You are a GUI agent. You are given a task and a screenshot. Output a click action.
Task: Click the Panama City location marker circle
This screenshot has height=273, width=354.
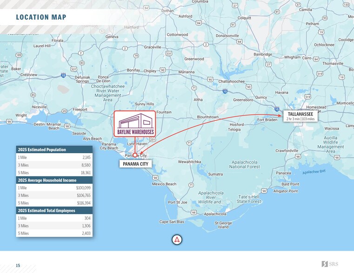pyautogui.click(x=135, y=155)
